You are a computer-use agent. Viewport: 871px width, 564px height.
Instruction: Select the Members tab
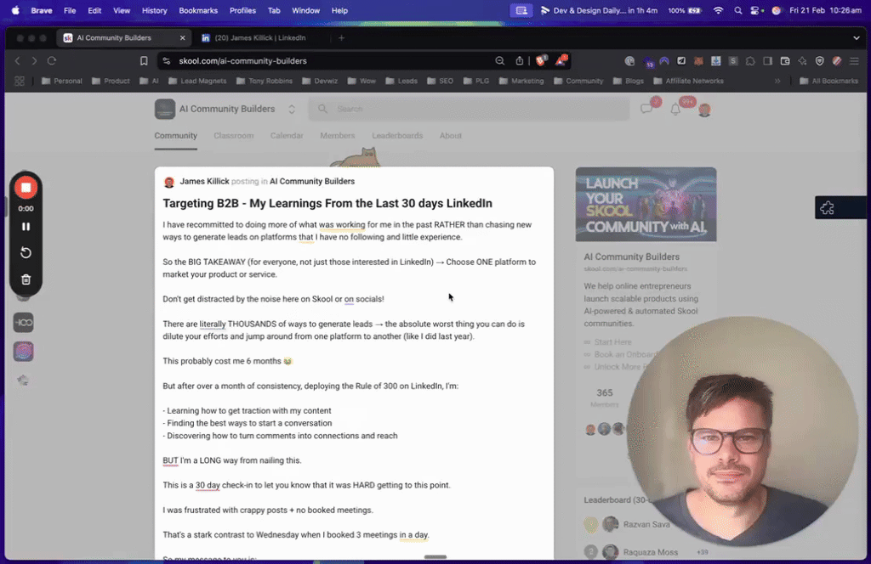(337, 135)
